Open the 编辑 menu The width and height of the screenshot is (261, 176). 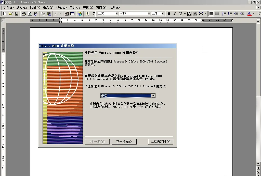click(22, 7)
